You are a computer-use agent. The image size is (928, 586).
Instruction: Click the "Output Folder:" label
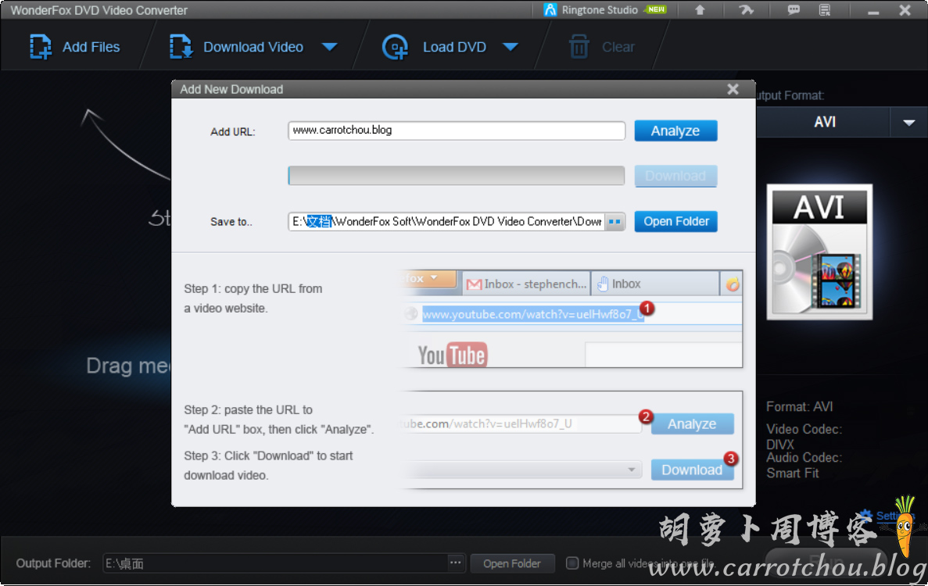click(x=53, y=563)
